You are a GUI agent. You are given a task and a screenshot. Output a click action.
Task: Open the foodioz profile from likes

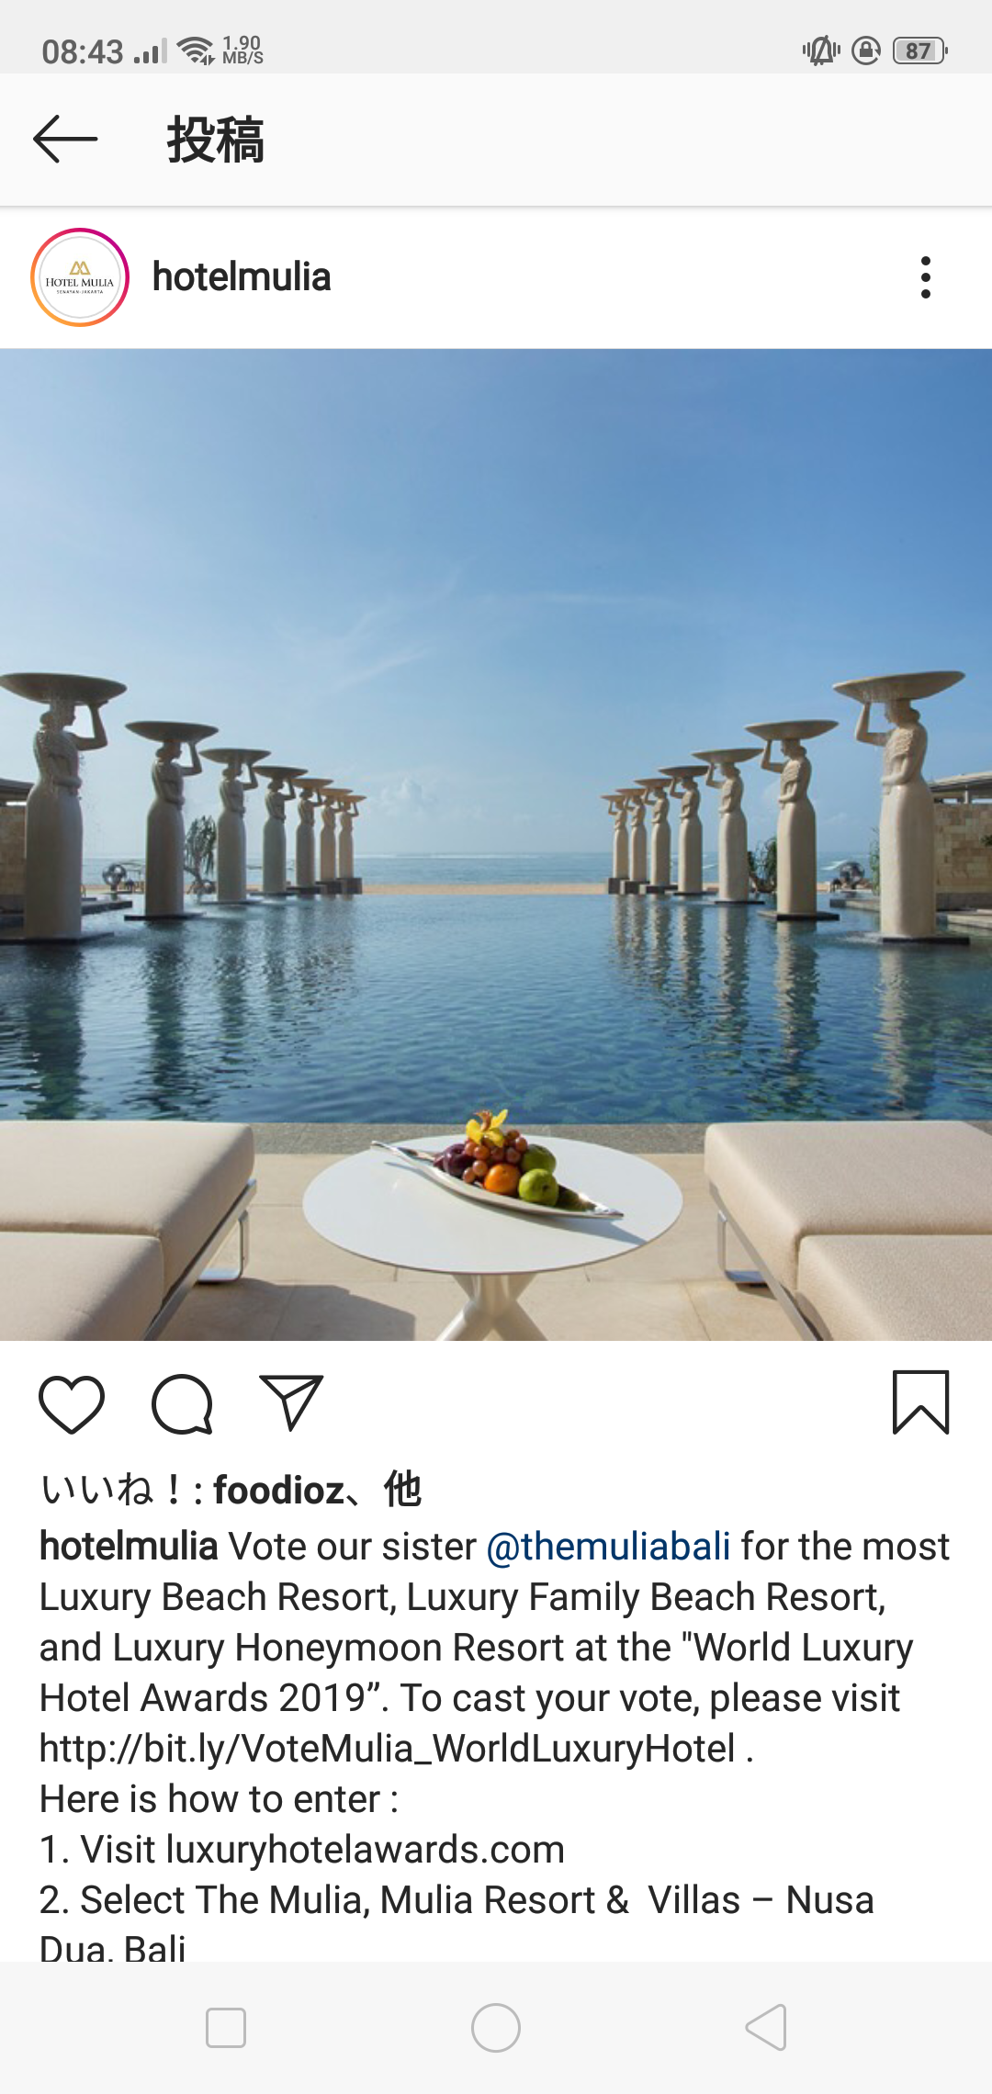point(279,1490)
